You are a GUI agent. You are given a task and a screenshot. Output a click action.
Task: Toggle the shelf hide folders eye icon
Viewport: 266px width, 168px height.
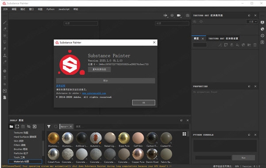coord(29,127)
